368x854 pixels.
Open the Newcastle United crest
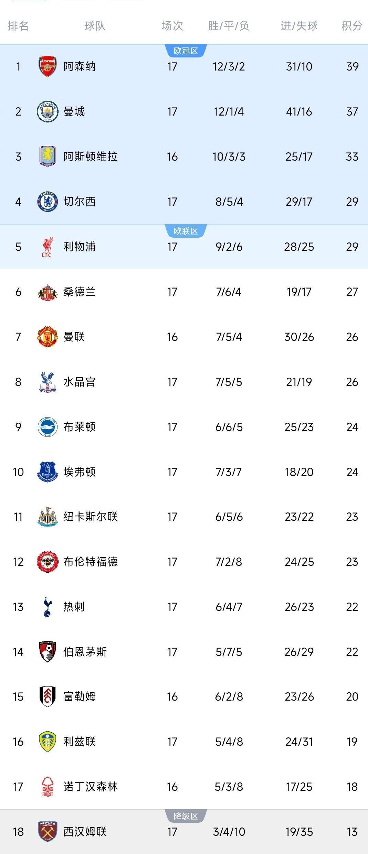click(47, 517)
